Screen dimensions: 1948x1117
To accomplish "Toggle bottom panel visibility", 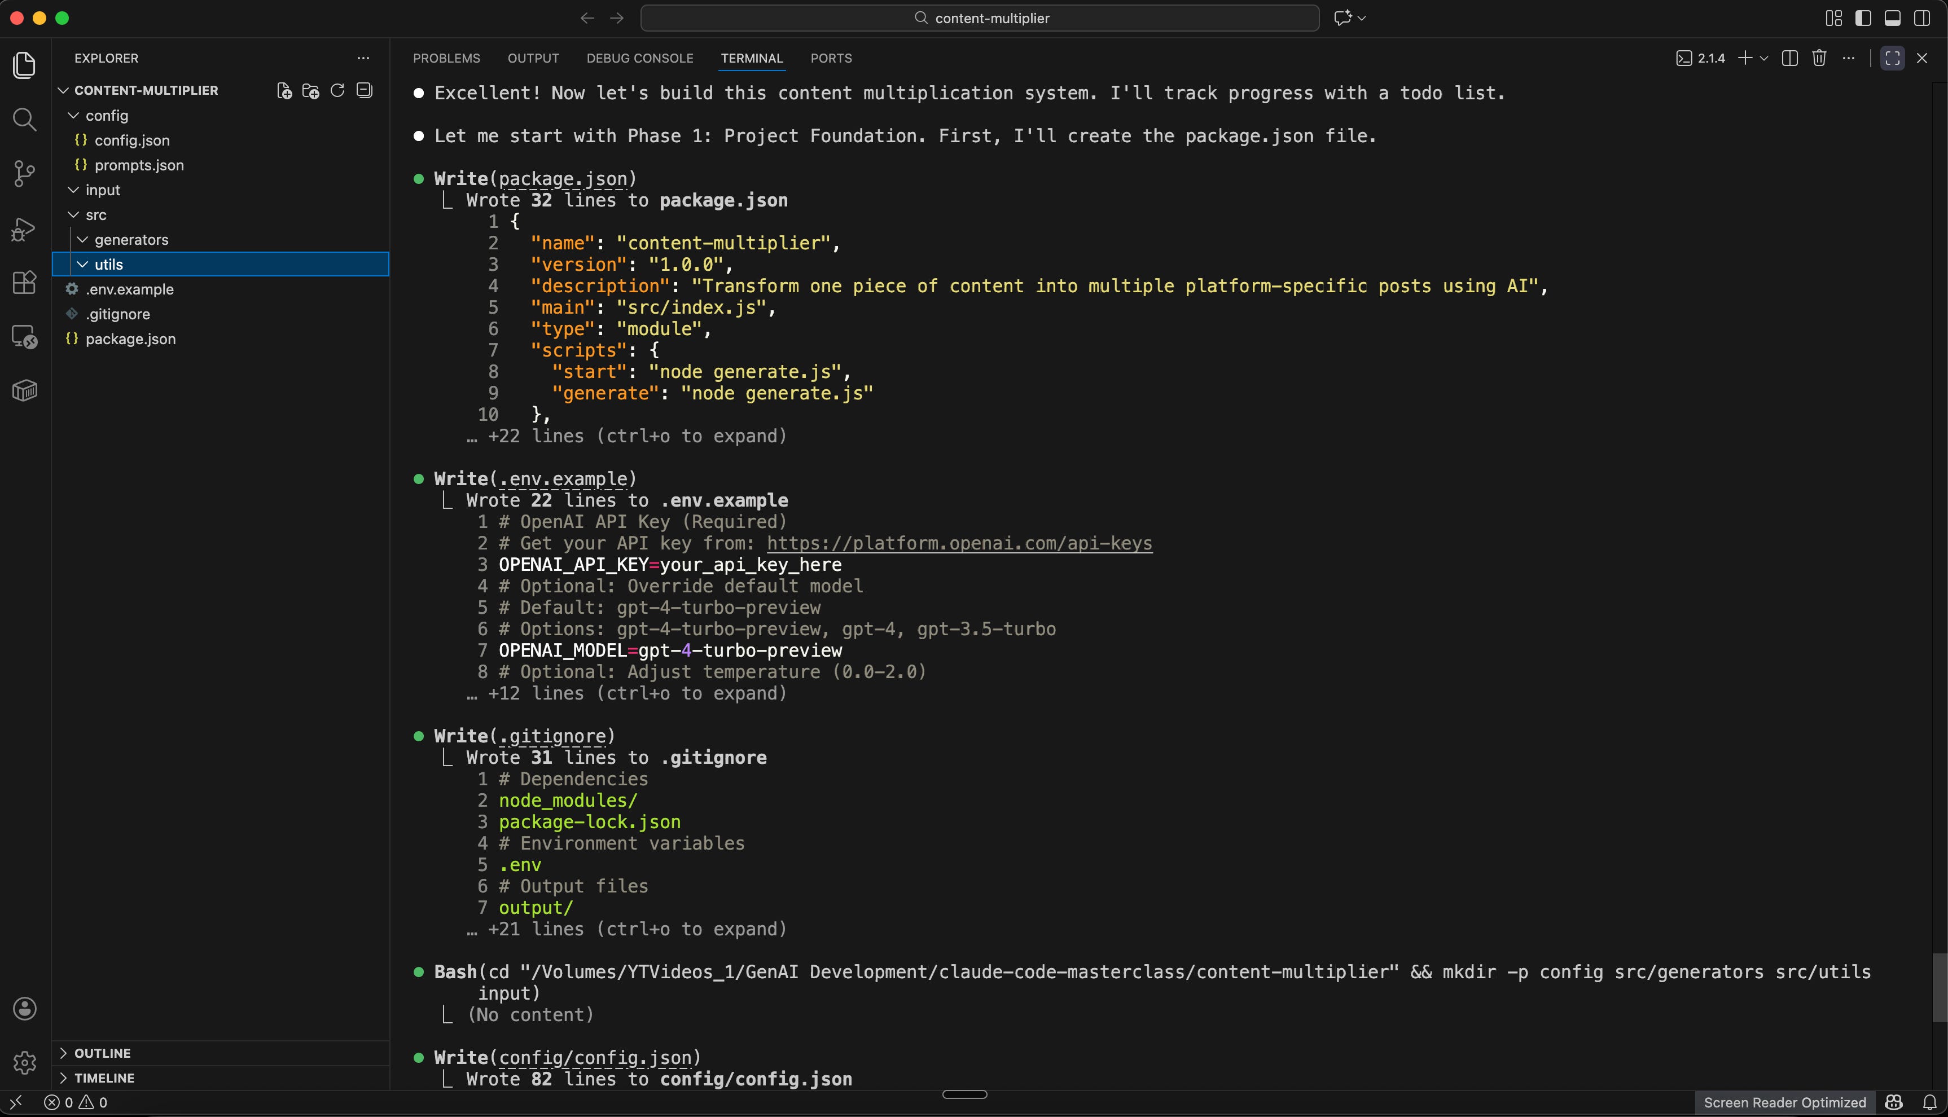I will coord(1892,17).
